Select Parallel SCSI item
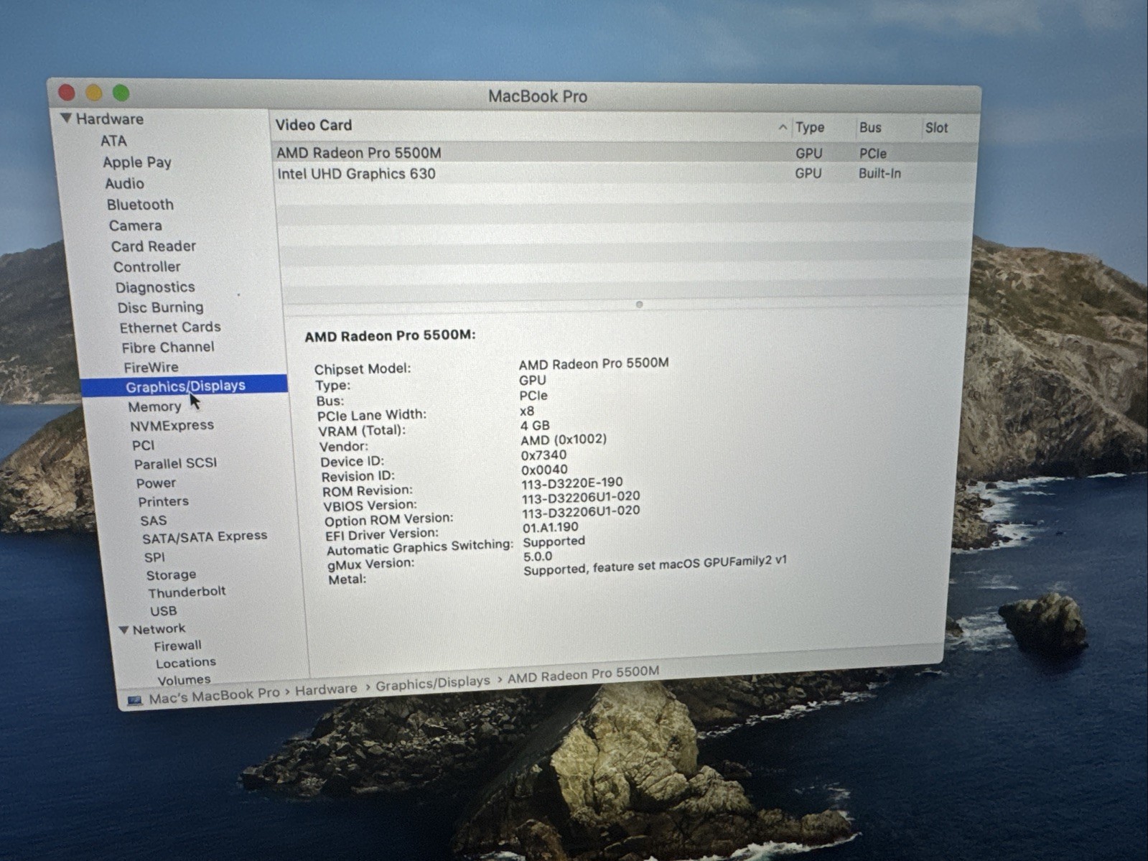Image resolution: width=1148 pixels, height=861 pixels. [175, 463]
